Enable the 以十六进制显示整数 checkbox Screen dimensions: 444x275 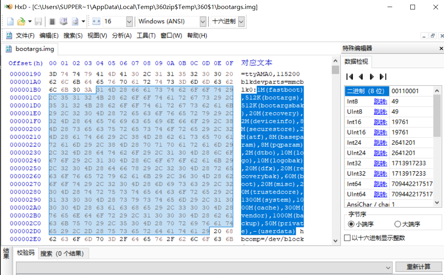[x=347, y=238]
